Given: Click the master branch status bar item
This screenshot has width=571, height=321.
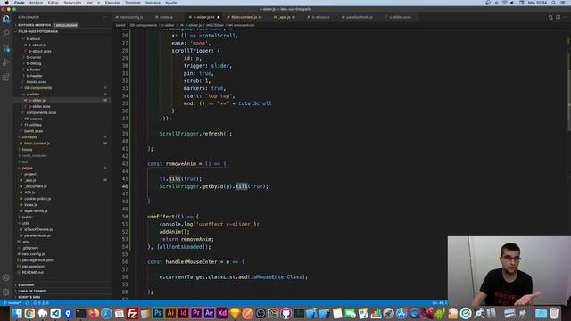Looking at the screenshot, I should (x=12, y=303).
